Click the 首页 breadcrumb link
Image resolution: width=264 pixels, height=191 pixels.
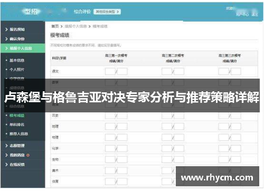point(55,26)
